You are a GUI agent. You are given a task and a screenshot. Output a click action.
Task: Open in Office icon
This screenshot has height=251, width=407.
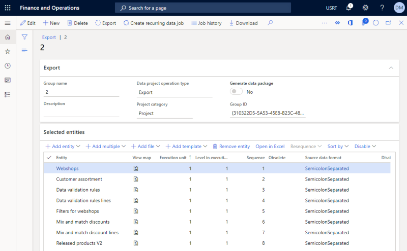pyautogui.click(x=350, y=23)
